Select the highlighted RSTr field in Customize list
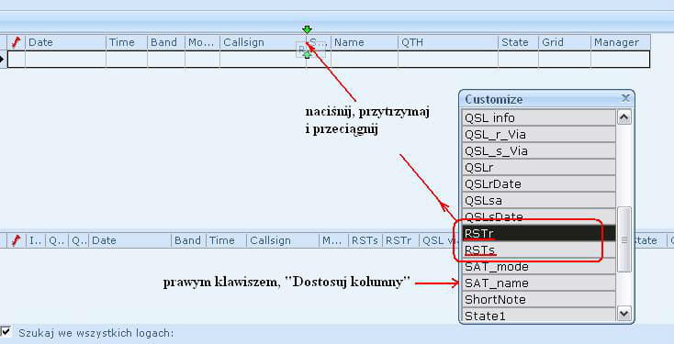The height and width of the screenshot is (344, 674). (x=539, y=233)
